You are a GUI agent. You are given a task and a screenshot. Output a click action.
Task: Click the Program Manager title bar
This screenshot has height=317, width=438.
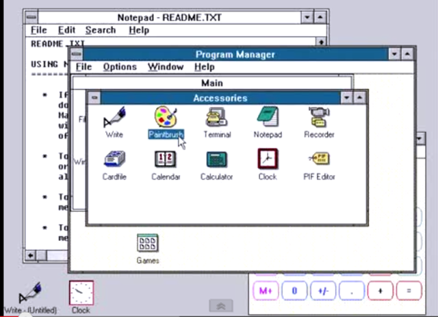[x=235, y=54]
